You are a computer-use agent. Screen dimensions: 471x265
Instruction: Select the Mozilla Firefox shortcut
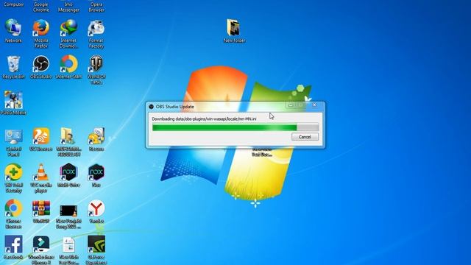41,34
